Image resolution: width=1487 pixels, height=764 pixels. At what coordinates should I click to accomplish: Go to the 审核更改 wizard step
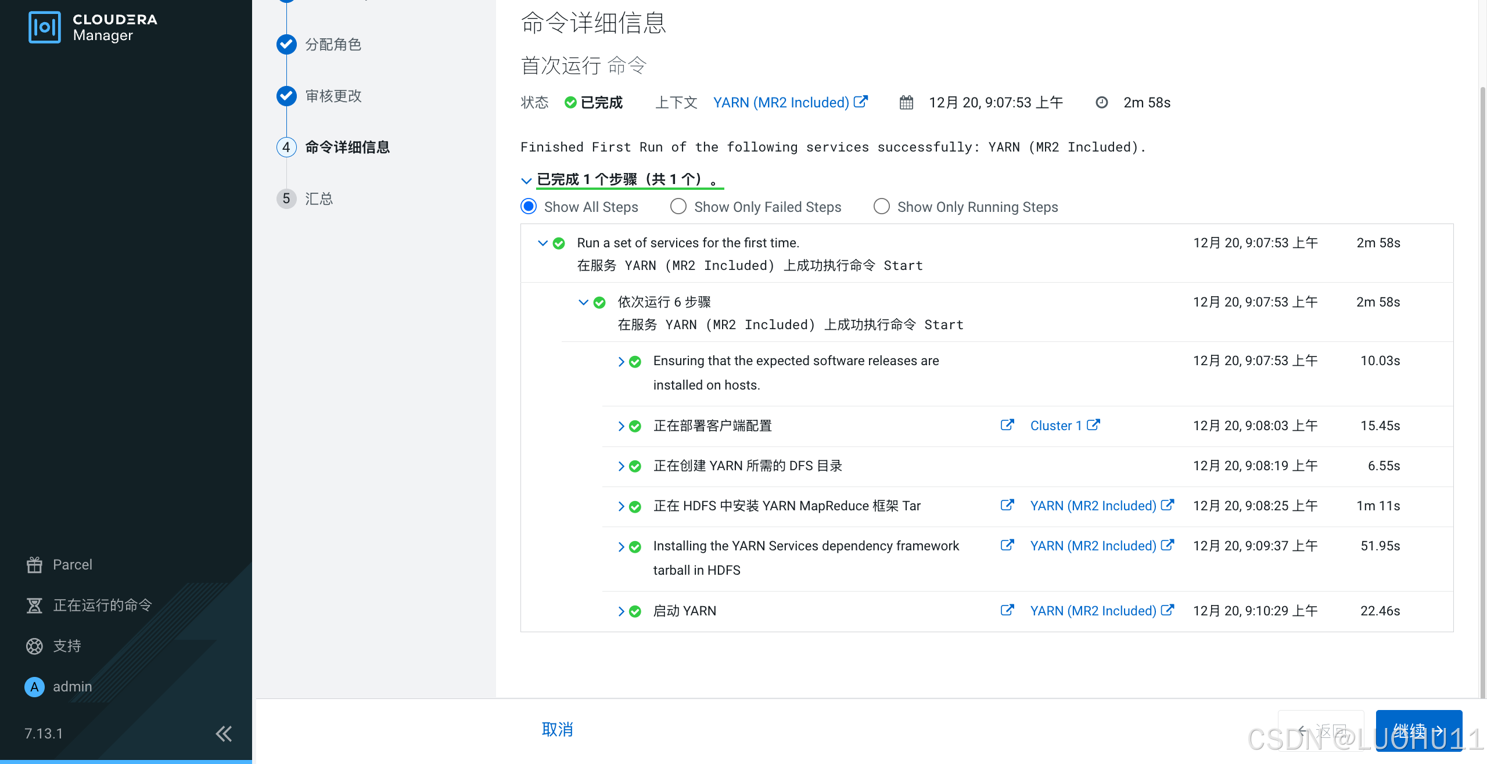point(333,96)
